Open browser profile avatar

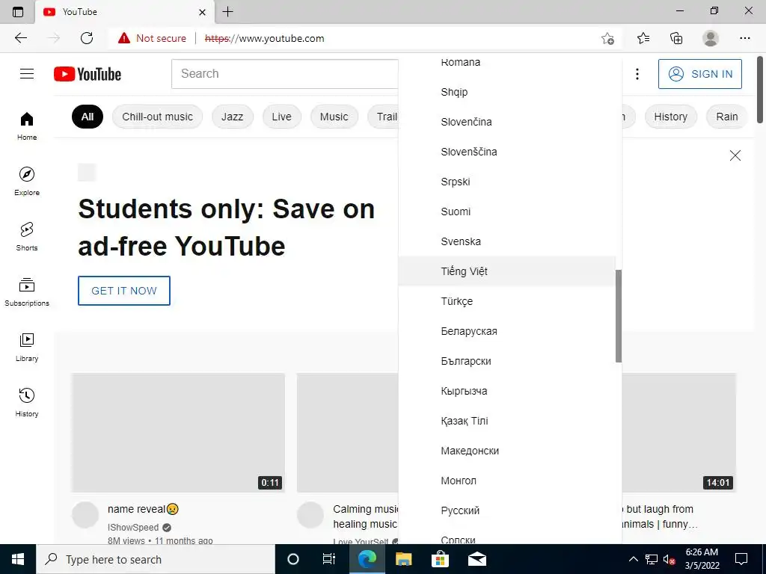click(711, 38)
